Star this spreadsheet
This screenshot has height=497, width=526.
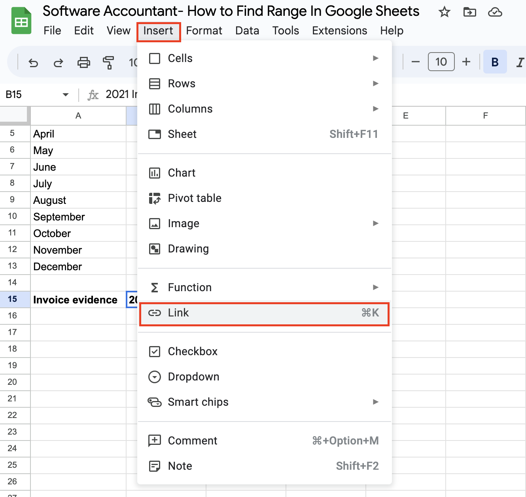click(445, 12)
